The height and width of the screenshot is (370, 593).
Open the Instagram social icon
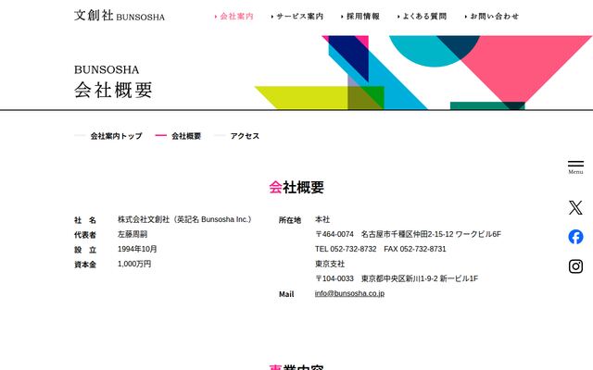(x=575, y=266)
